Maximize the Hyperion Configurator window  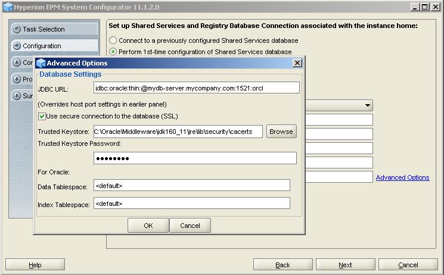tap(425, 7)
